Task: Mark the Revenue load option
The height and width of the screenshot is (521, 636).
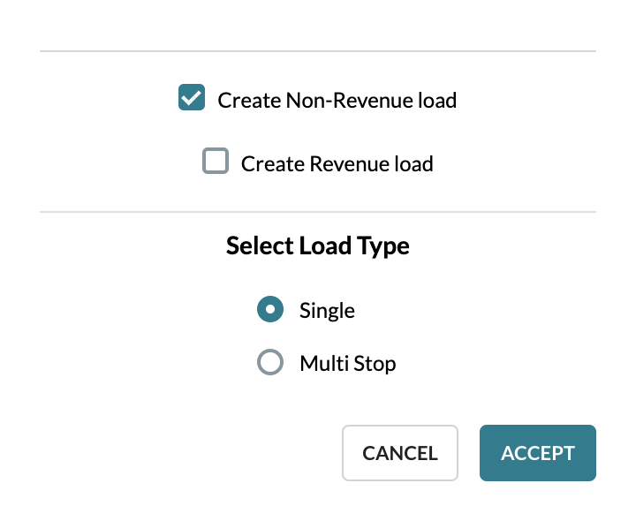Action: (x=216, y=161)
